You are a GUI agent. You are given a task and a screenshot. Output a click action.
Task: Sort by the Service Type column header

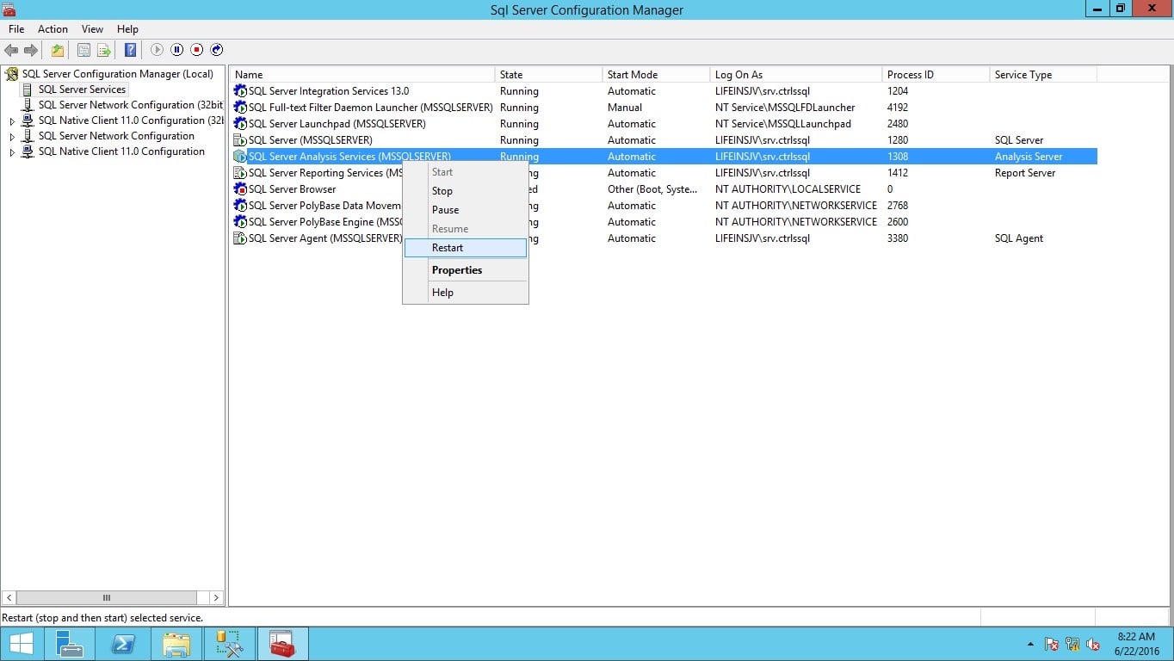pyautogui.click(x=1044, y=75)
